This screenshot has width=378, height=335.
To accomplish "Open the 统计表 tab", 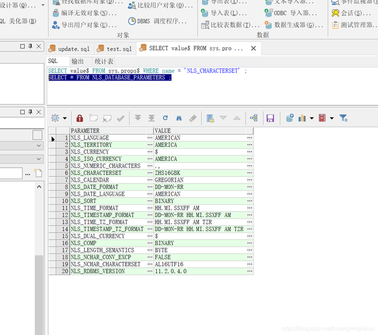I will coord(104,61).
